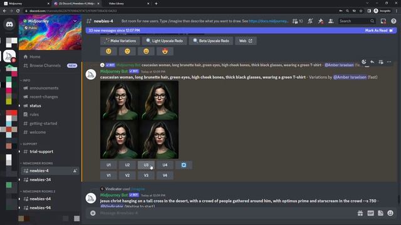Image resolution: width=401 pixels, height=225 pixels.
Task: Click the plus attach icon in message box
Action: (x=93, y=213)
